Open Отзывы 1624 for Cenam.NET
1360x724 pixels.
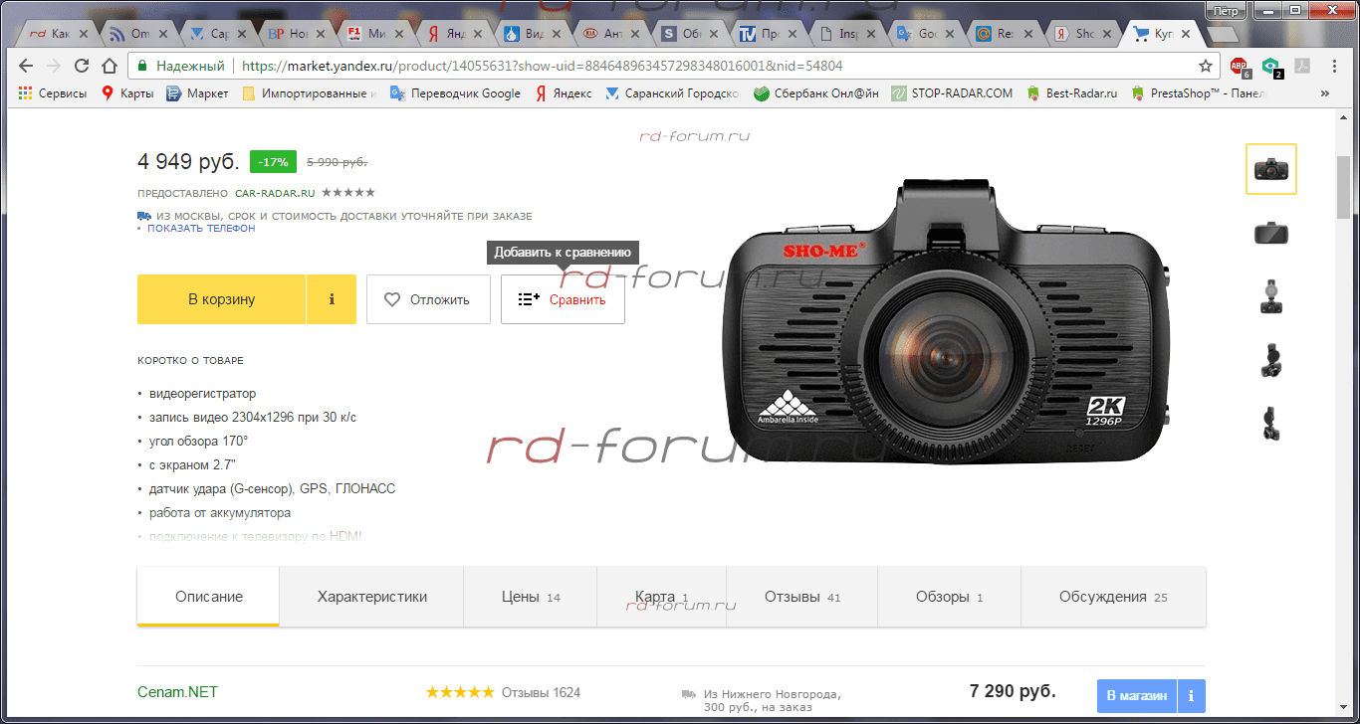541,692
